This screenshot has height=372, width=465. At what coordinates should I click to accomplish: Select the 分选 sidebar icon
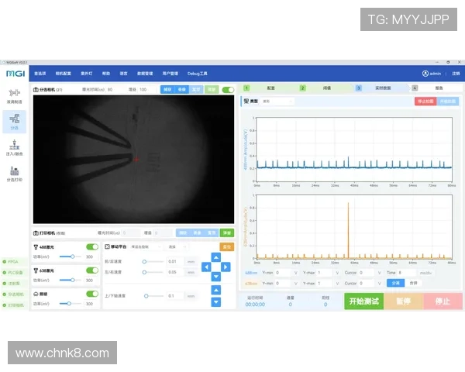(x=14, y=121)
